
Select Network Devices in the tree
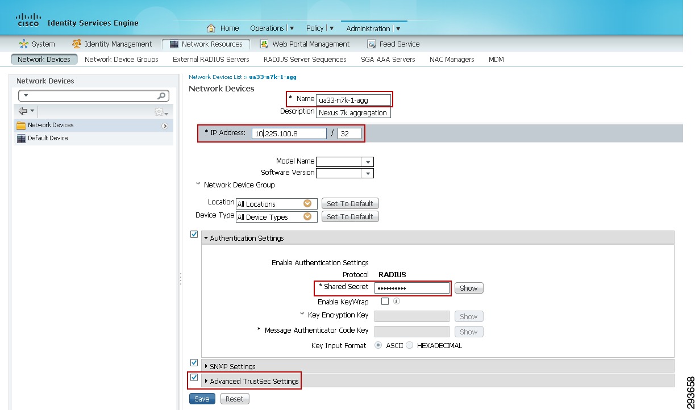(x=51, y=125)
